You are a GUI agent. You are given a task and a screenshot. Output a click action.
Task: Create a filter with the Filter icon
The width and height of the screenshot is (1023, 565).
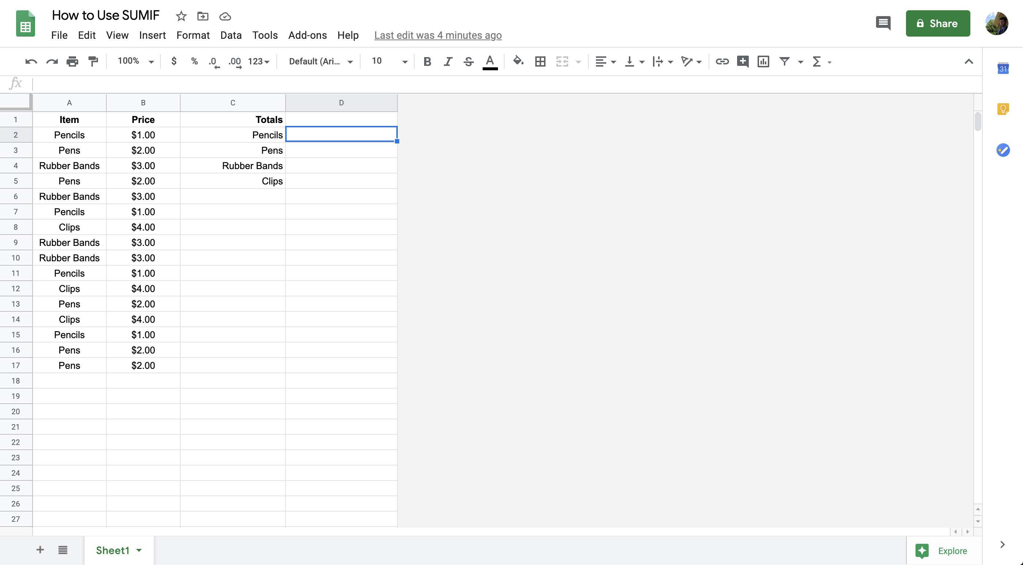pyautogui.click(x=784, y=61)
